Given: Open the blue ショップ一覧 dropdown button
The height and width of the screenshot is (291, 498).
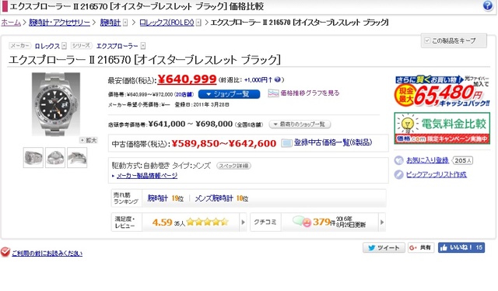Looking at the screenshot, I should (229, 94).
